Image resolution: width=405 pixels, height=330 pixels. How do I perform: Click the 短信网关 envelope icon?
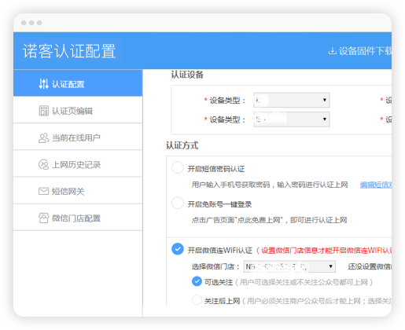(x=43, y=192)
